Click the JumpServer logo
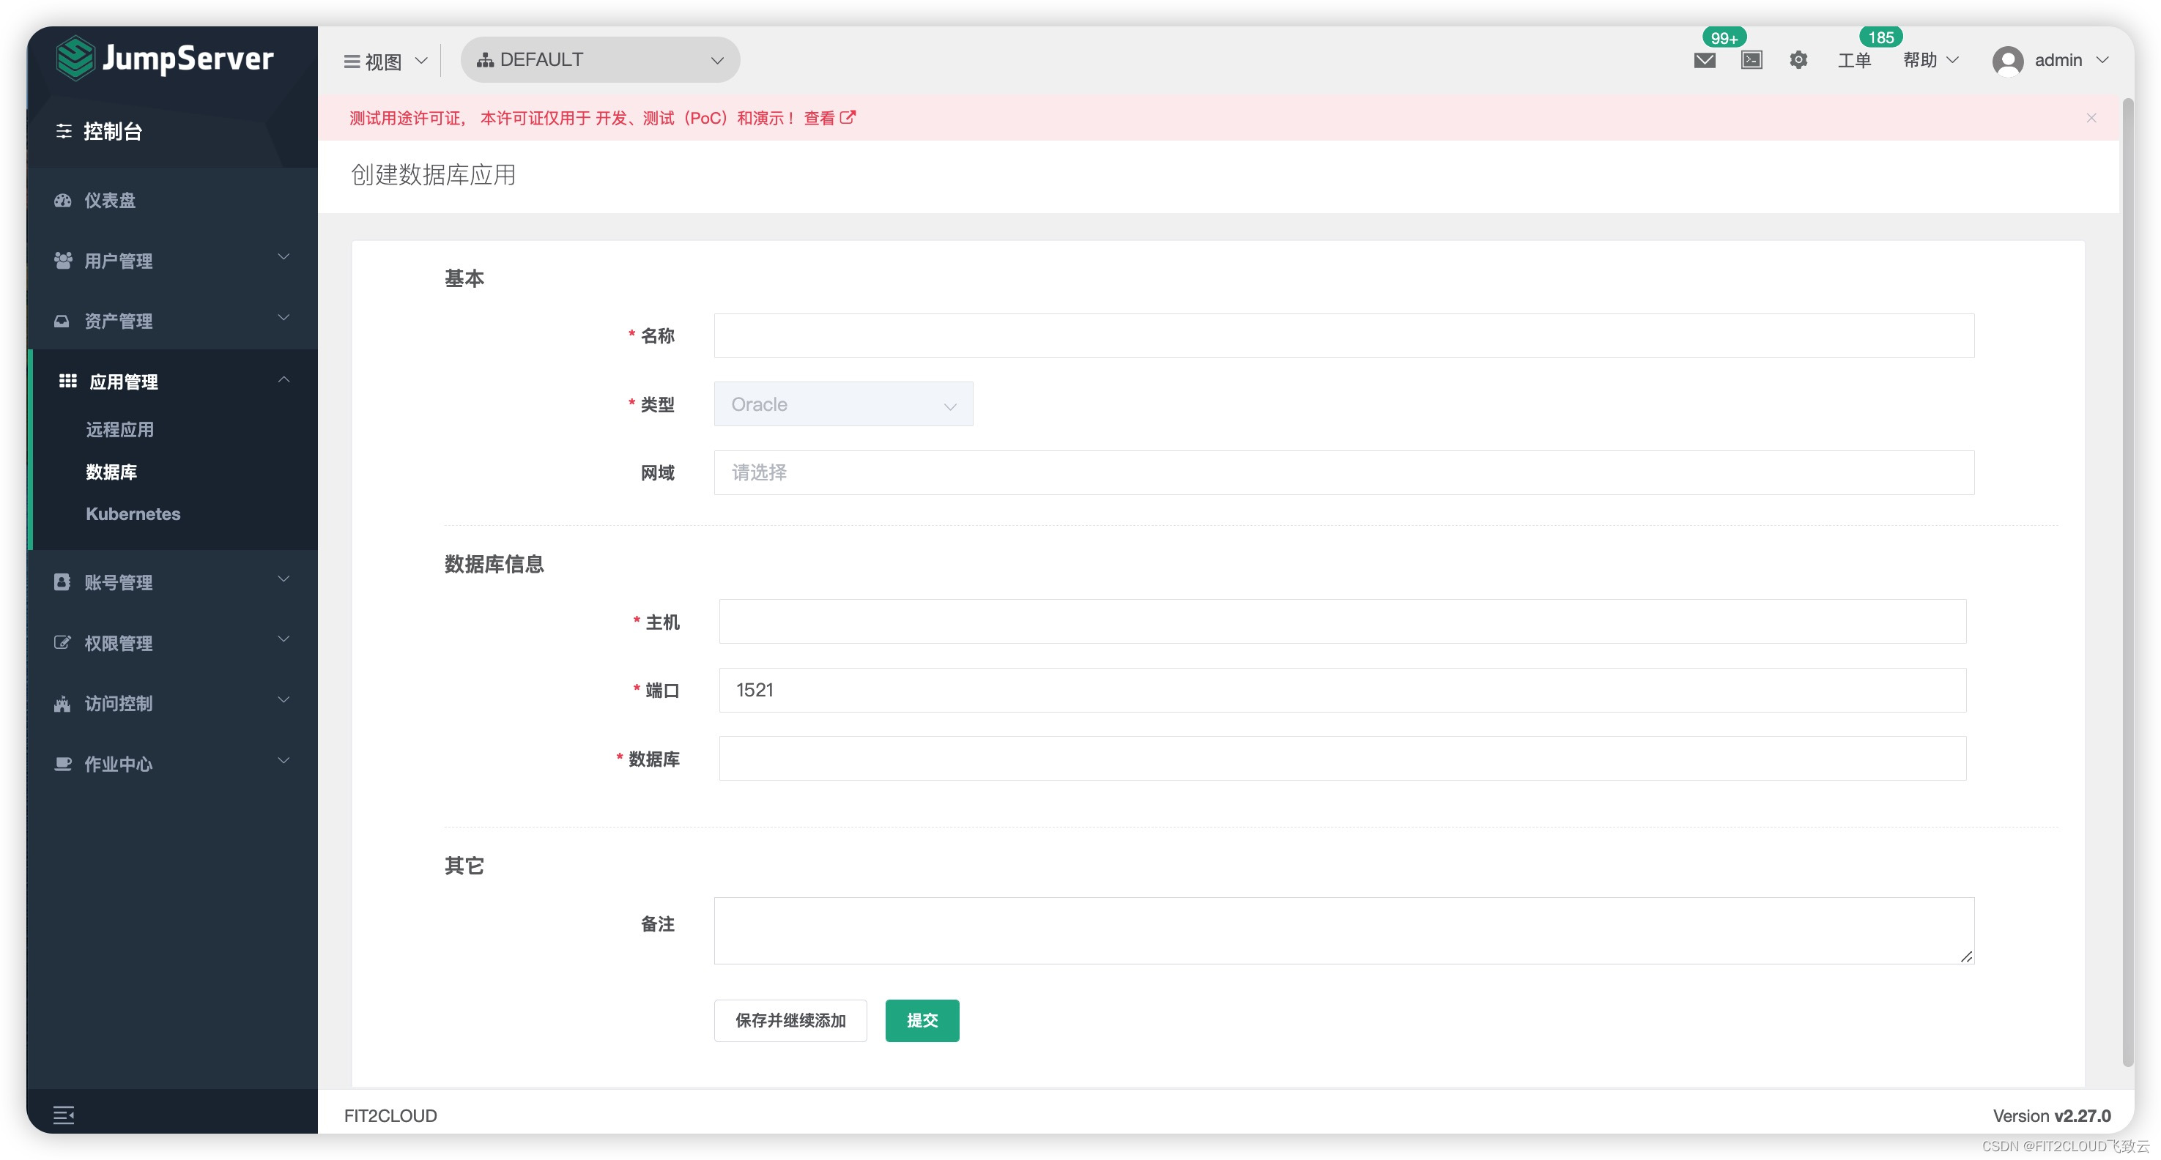 tap(164, 58)
